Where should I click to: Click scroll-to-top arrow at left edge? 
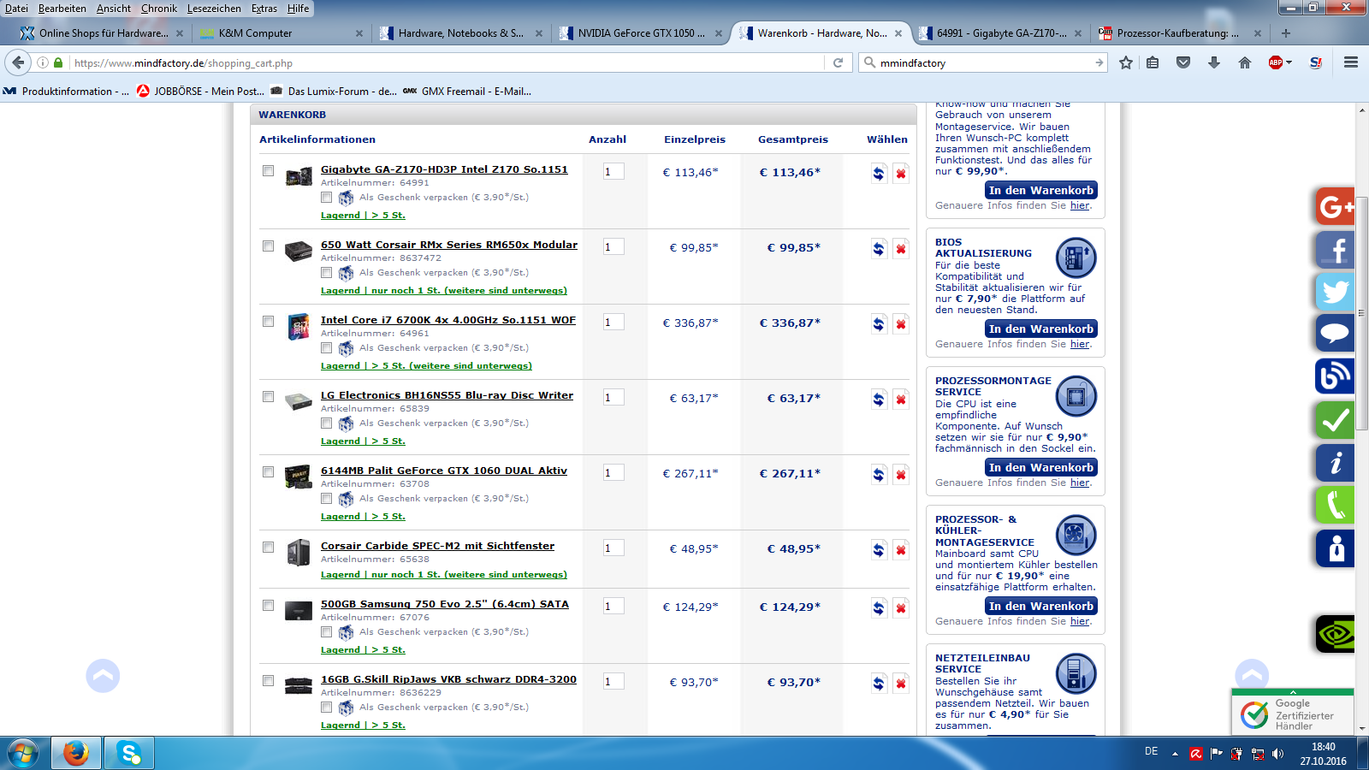click(103, 675)
